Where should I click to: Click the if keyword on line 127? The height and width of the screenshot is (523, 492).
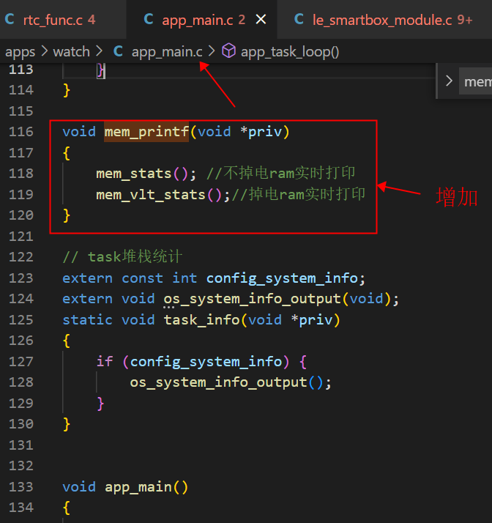click(x=105, y=362)
